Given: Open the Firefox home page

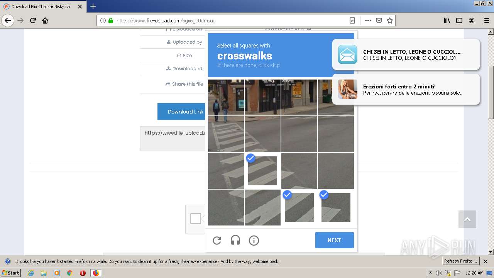Looking at the screenshot, I should pyautogui.click(x=45, y=20).
